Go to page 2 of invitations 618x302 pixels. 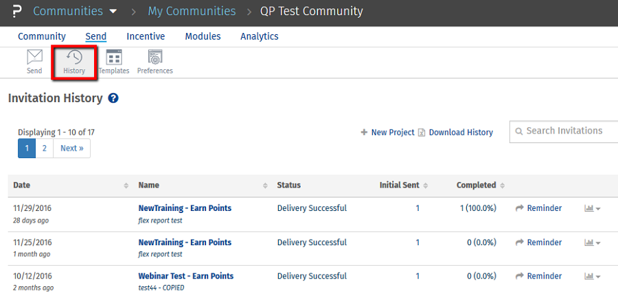click(x=44, y=148)
